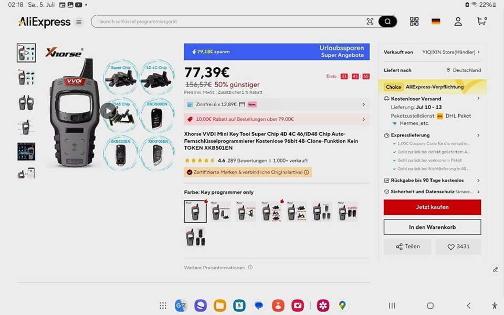Open the YIQIXIN Store seller chevron
This screenshot has width=504, height=315.
click(x=479, y=52)
